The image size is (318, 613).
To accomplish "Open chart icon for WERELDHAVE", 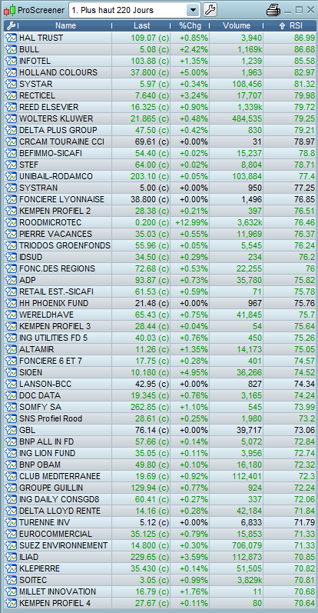I will (10, 315).
